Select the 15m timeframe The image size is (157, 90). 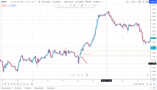coord(18,2)
